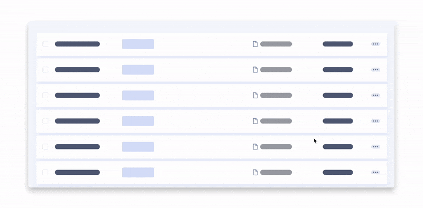
Task: Open the three-dot menu in fourth row
Action: tap(375, 121)
